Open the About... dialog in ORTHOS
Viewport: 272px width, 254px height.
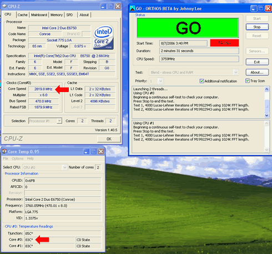(257, 72)
